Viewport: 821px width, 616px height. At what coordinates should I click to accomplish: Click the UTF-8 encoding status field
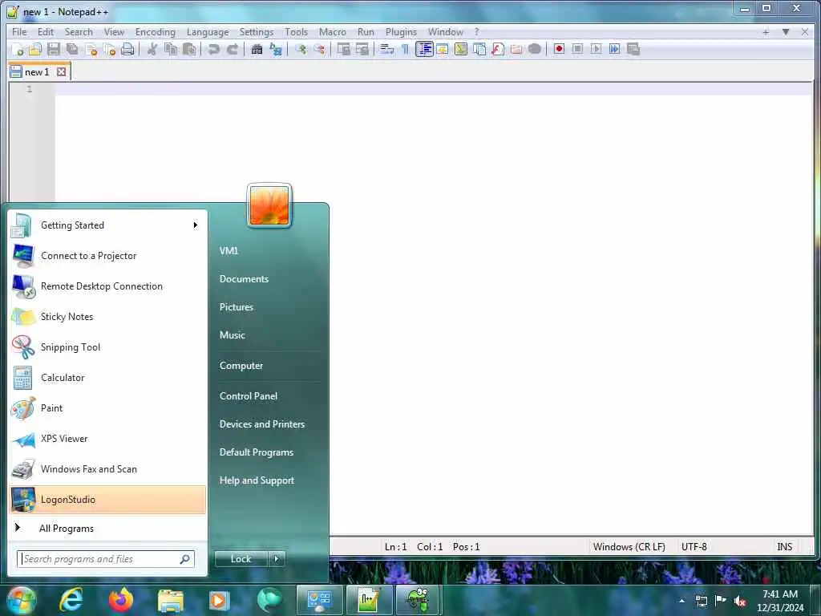tap(694, 547)
